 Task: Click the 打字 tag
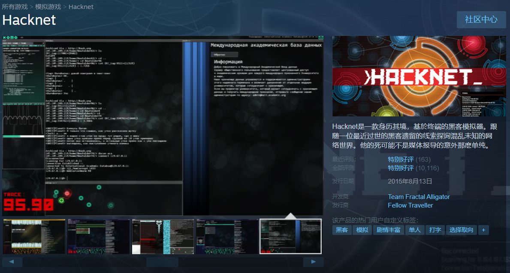pos(435,230)
